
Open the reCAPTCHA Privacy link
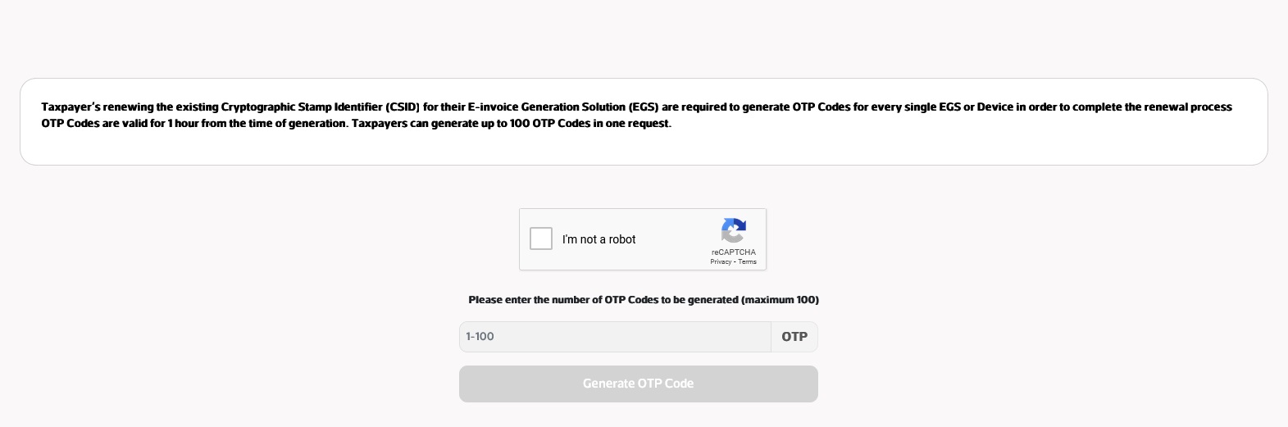(721, 262)
